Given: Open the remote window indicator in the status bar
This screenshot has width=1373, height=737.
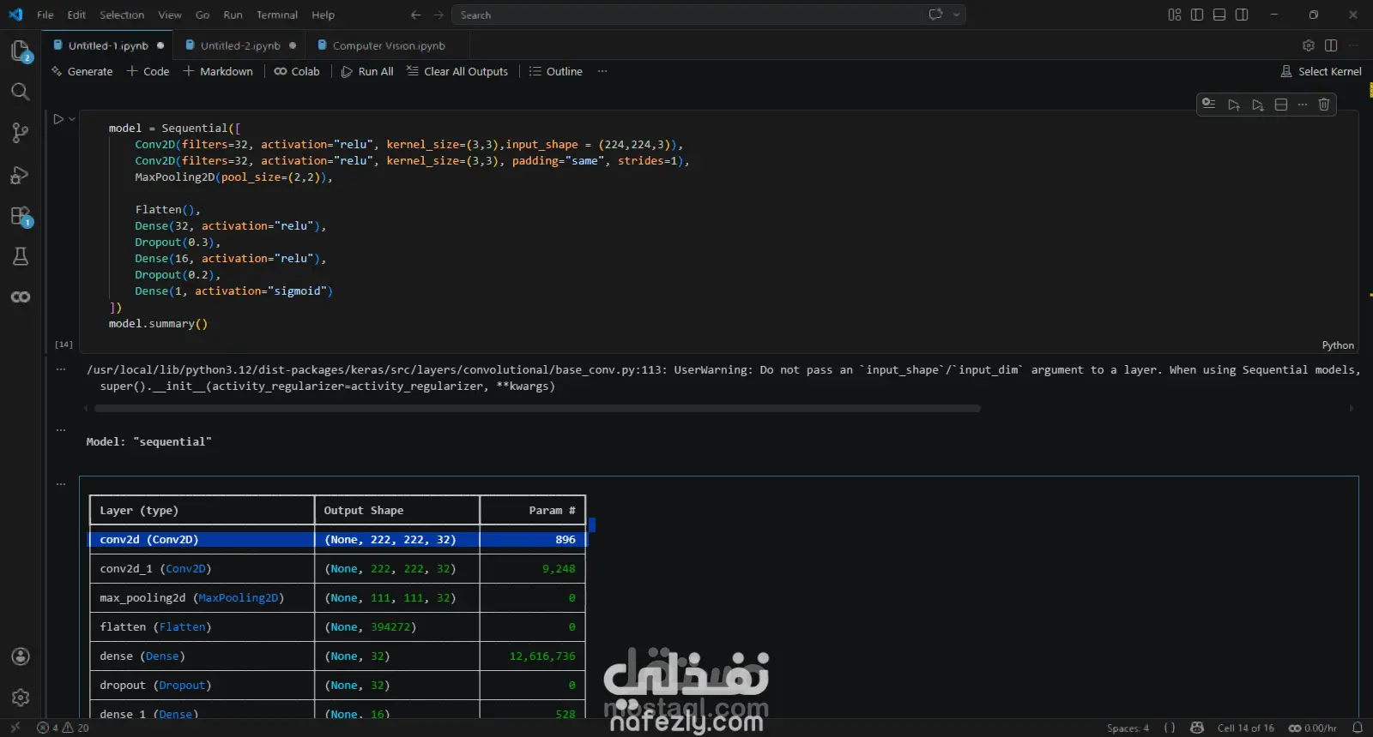Looking at the screenshot, I should (x=15, y=728).
